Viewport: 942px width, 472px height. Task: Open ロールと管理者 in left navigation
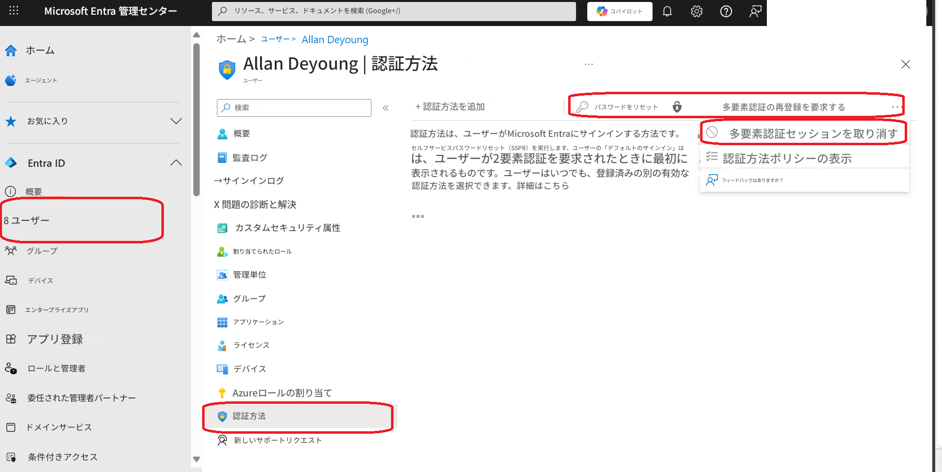pyautogui.click(x=56, y=368)
